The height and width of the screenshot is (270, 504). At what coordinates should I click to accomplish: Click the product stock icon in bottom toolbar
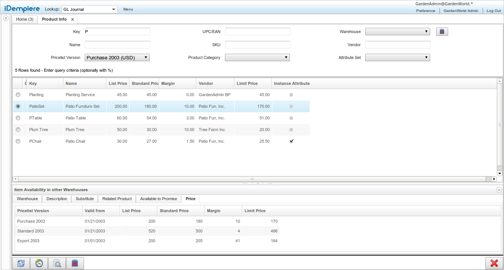[x=75, y=263]
